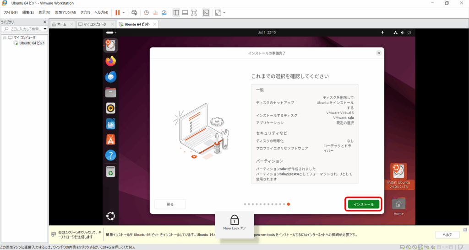Click the VMware snapshot manager icon
Viewport: 469px width, 250px height.
(164, 12)
